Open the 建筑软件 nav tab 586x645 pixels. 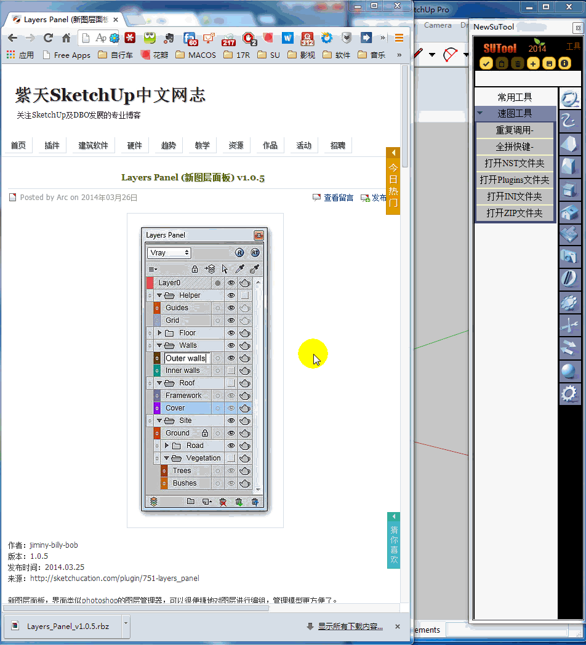click(x=93, y=145)
